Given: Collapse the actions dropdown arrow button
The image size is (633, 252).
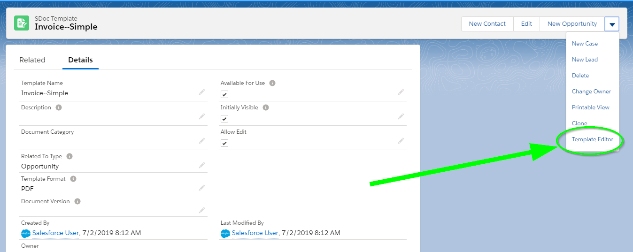Looking at the screenshot, I should pyautogui.click(x=612, y=24).
